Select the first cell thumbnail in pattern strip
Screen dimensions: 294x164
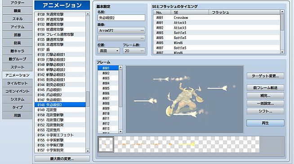106,144
